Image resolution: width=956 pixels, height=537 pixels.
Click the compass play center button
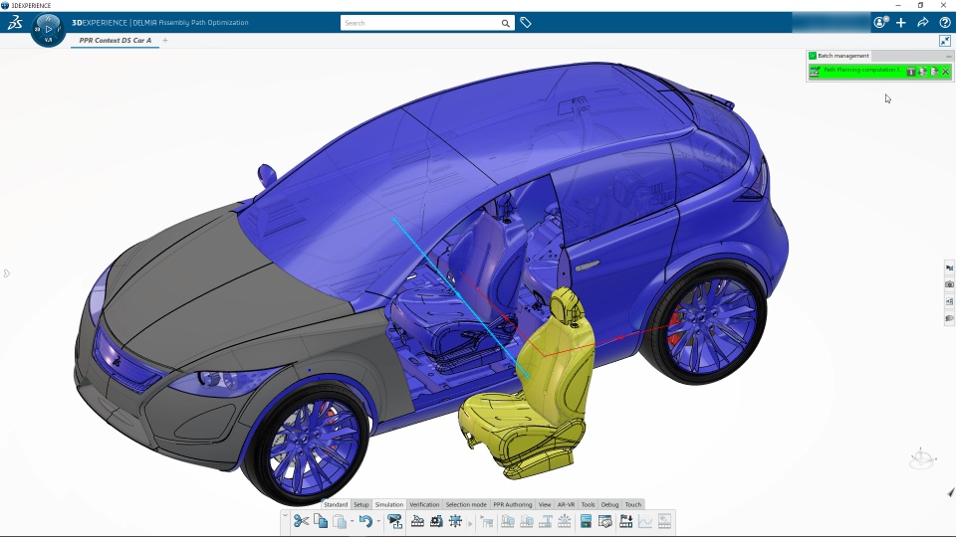click(49, 29)
